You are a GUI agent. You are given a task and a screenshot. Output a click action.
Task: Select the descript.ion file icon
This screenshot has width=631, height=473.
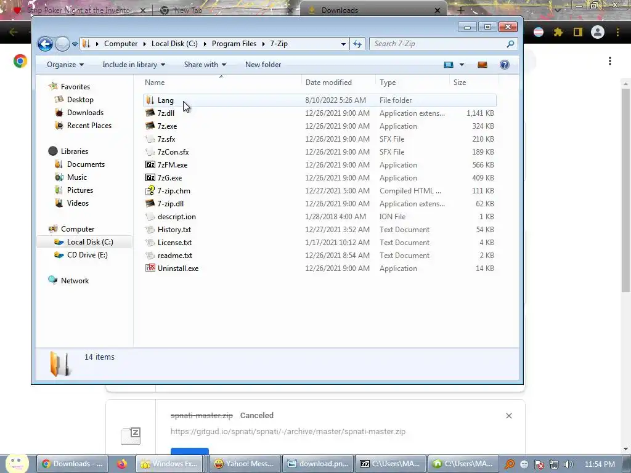coord(150,216)
